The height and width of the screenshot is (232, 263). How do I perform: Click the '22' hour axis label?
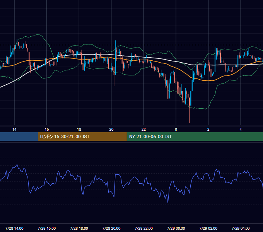pyautogui.click(x=143, y=130)
